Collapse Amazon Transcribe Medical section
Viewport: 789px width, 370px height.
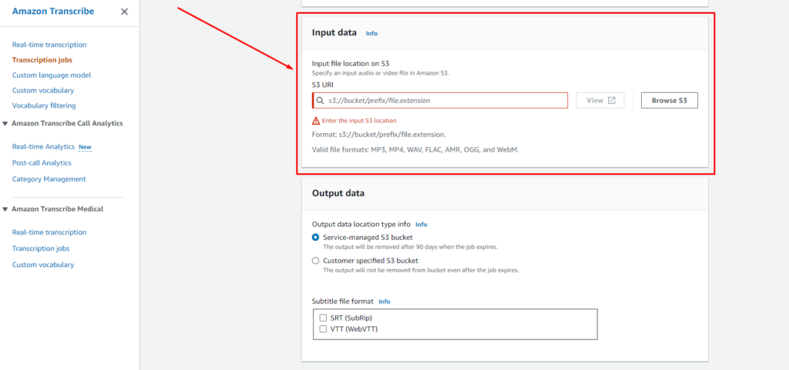[x=5, y=209]
